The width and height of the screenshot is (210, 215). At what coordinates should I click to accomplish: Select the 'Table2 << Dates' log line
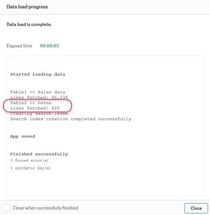tap(31, 103)
